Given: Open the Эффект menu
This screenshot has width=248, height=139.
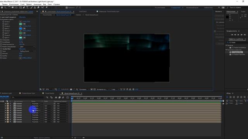Looking at the screenshot, I should pos(29,4).
